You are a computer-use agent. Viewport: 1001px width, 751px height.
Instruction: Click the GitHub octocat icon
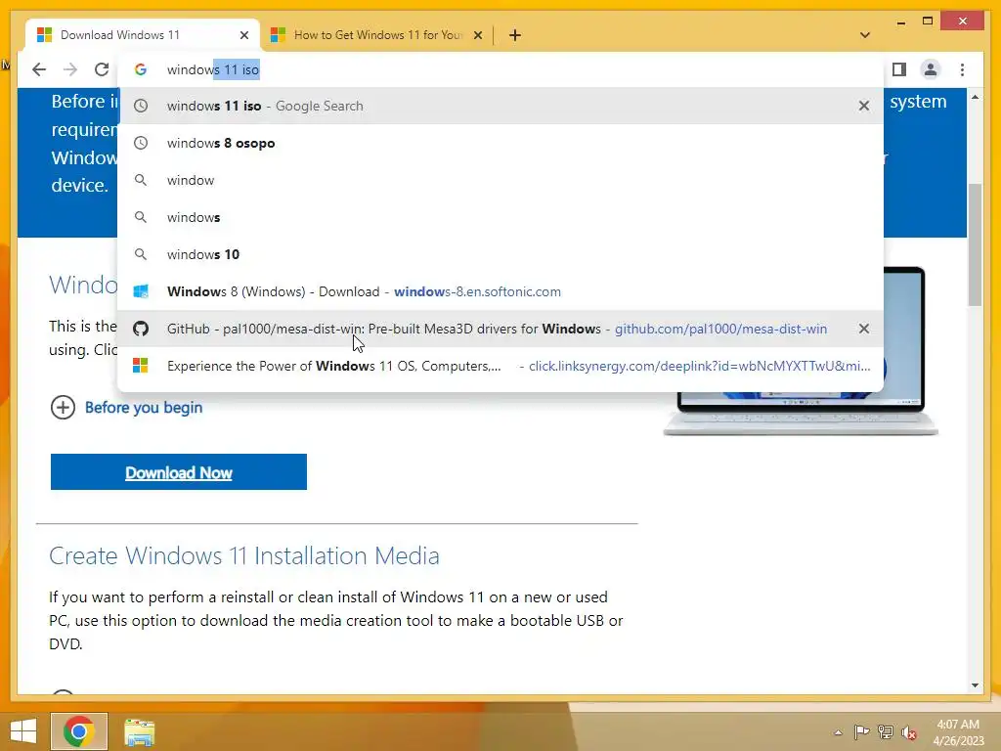[141, 329]
